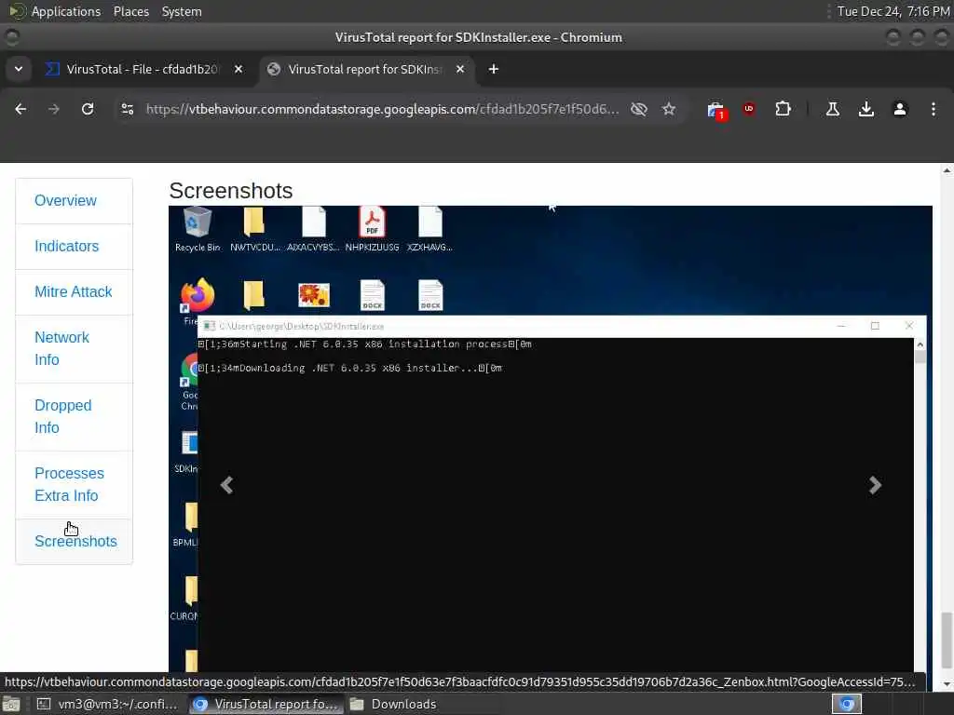Open the Extensions puzzle icon
Screen dimensions: 954x715
783,109
